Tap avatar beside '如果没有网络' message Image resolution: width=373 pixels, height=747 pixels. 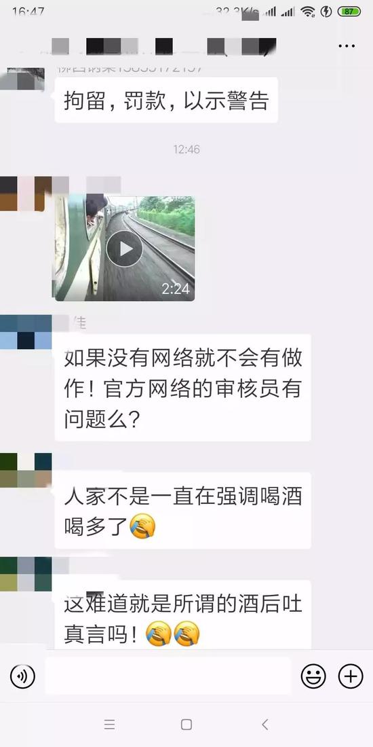(24, 332)
